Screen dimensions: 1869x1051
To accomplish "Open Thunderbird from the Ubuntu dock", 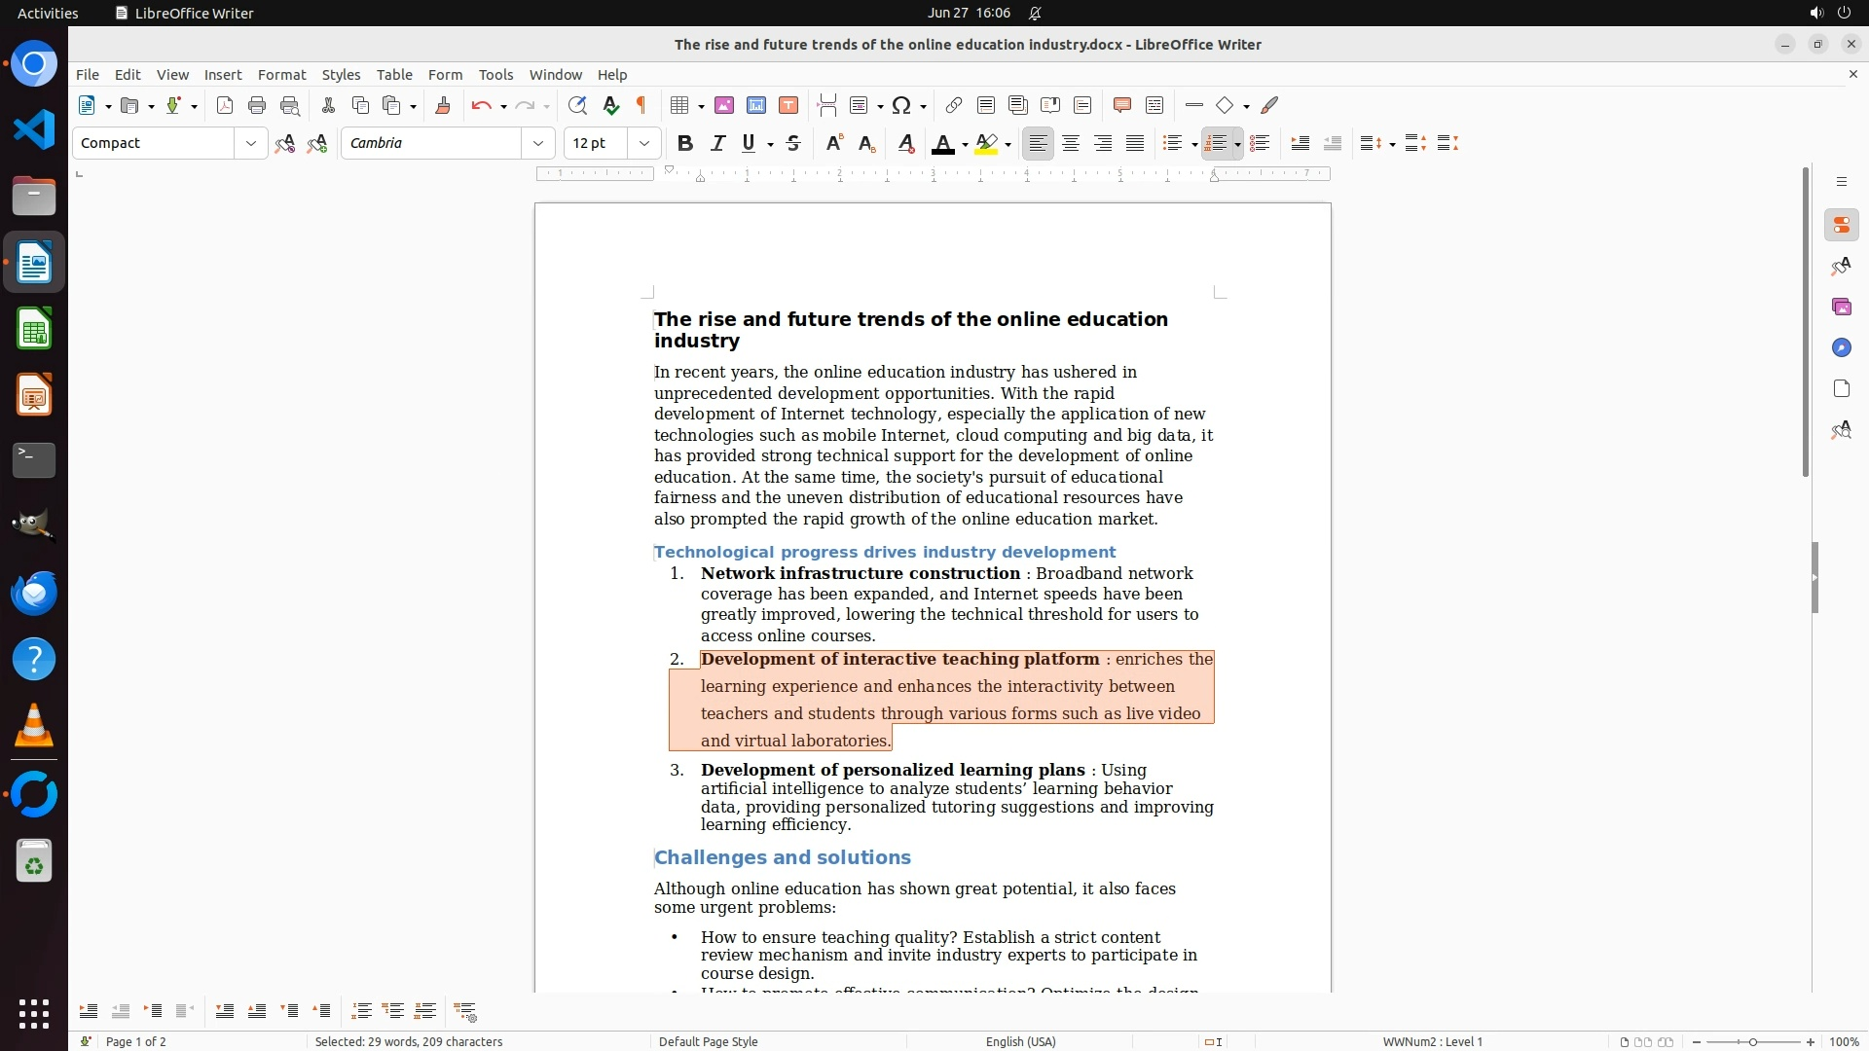I will tap(34, 593).
